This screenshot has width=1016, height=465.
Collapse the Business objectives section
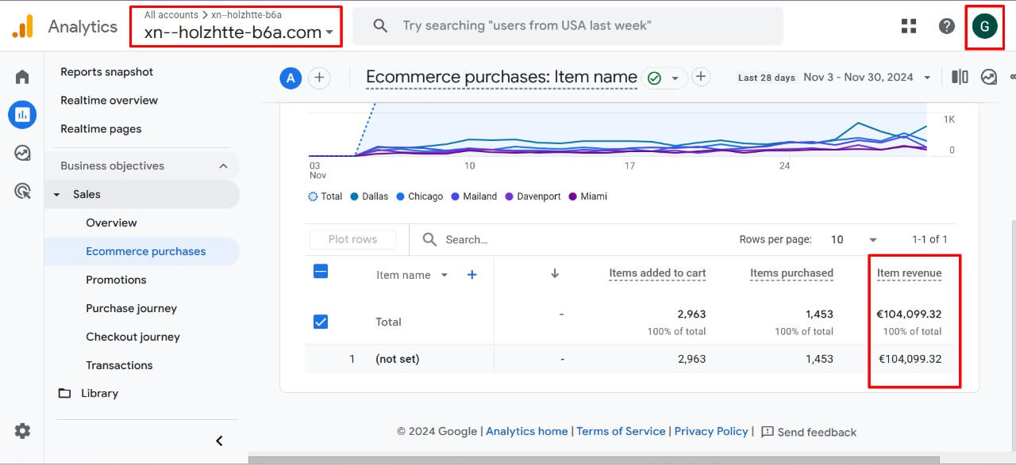tap(223, 166)
